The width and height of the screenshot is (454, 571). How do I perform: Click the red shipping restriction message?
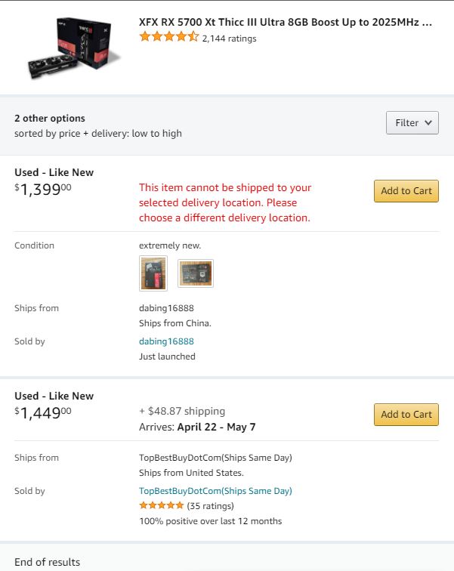coord(225,202)
